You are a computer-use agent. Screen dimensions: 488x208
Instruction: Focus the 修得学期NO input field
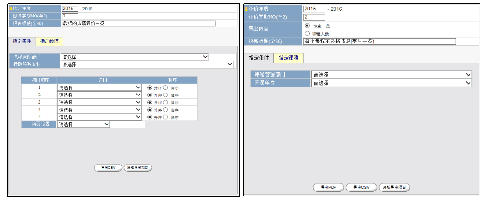[x=70, y=16]
